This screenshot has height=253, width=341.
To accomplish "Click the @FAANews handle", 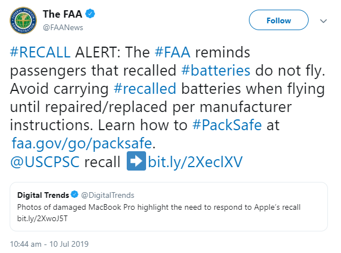I will [x=63, y=28].
